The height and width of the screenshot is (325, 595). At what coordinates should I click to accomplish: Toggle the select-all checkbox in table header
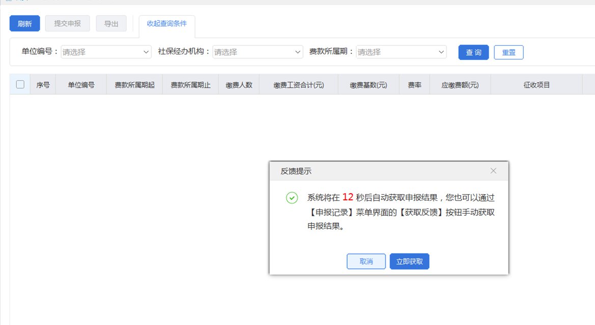pos(20,85)
